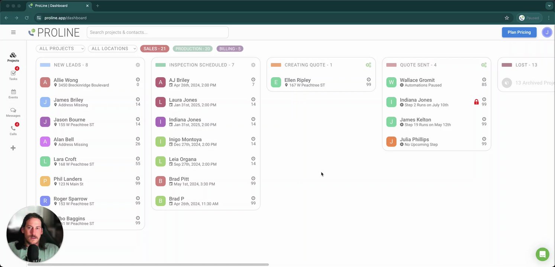Click the Creating Quote orange color swatch
The width and height of the screenshot is (555, 267).
(x=276, y=65)
